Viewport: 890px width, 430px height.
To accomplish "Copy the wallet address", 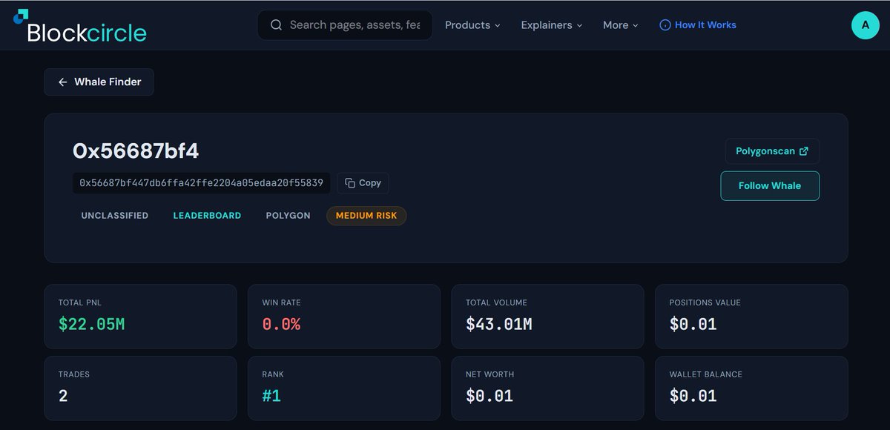I will (x=363, y=183).
